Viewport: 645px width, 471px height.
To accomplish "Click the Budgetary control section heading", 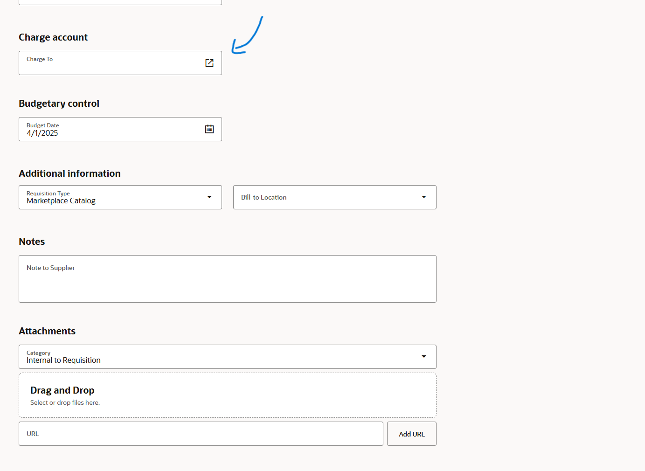I will [x=59, y=104].
